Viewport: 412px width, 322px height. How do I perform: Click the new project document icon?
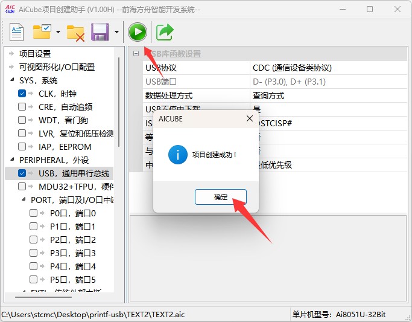click(x=16, y=32)
